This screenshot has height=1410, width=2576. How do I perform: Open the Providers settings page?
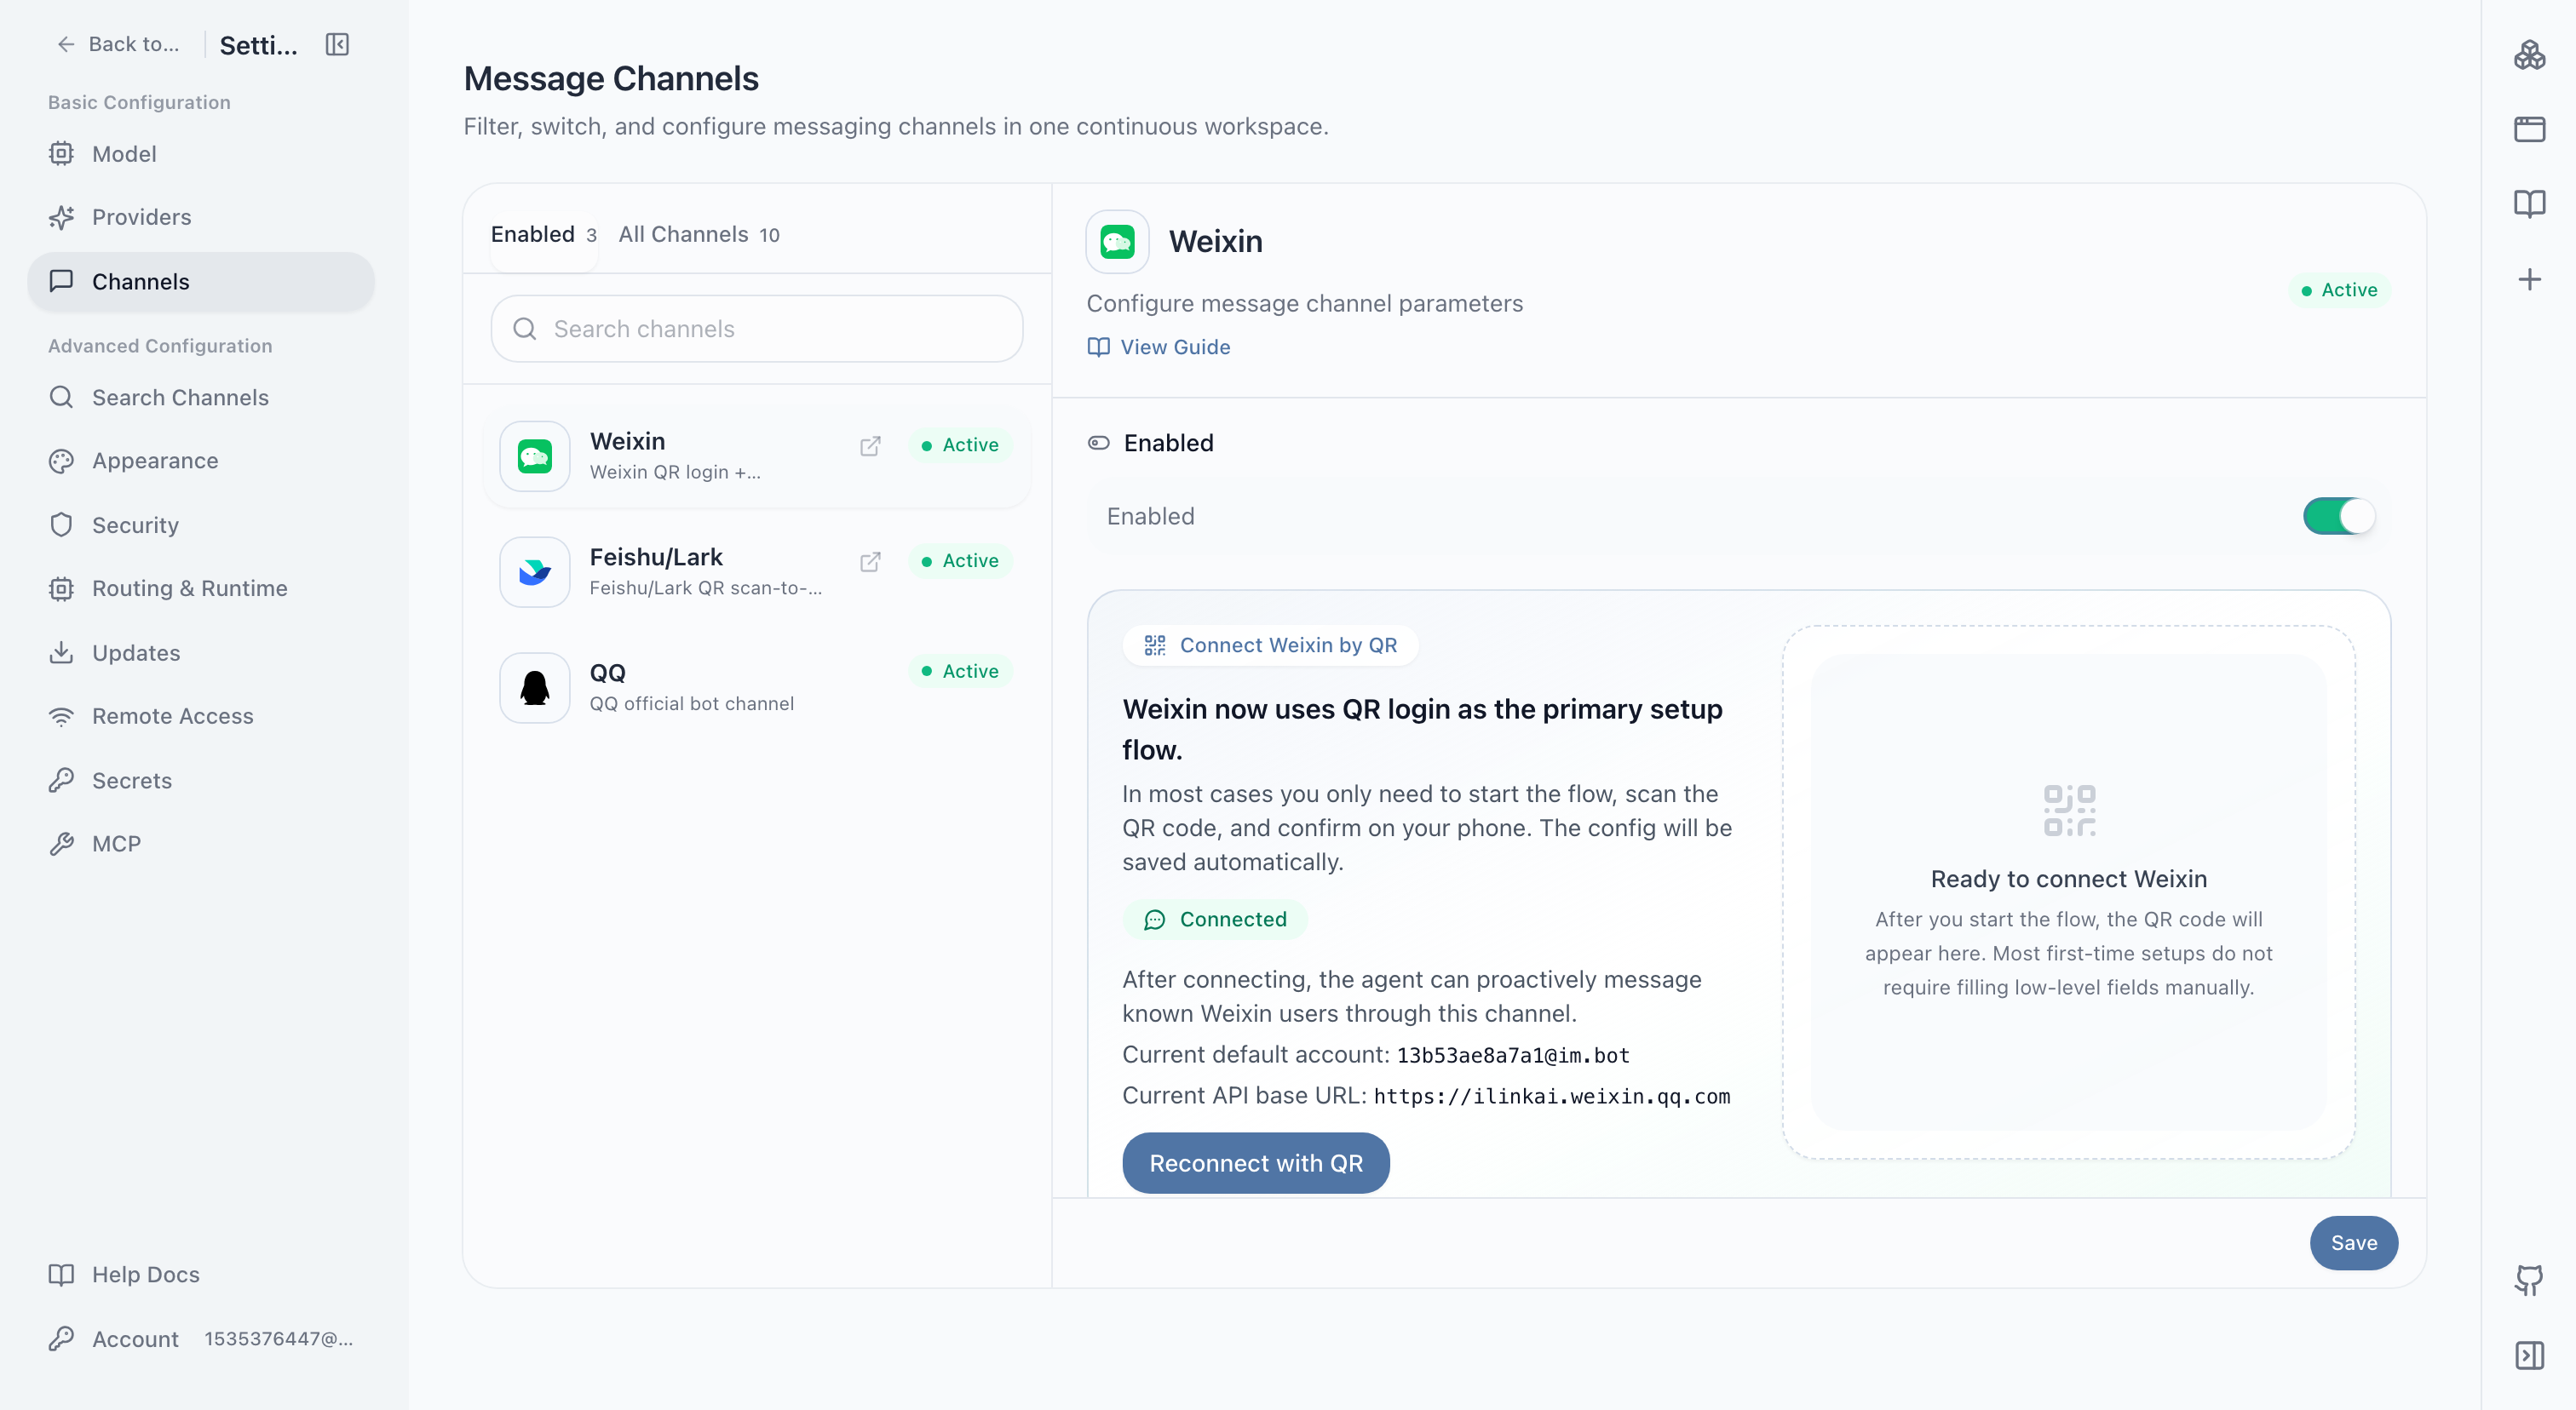(200, 217)
